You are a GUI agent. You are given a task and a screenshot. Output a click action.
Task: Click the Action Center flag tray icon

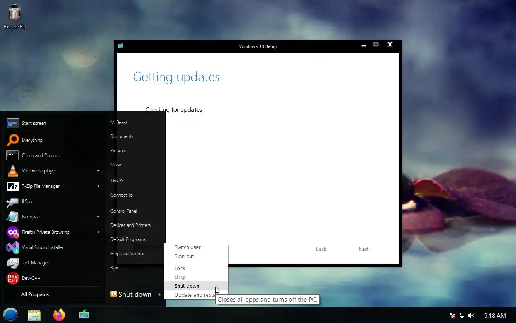point(452,315)
